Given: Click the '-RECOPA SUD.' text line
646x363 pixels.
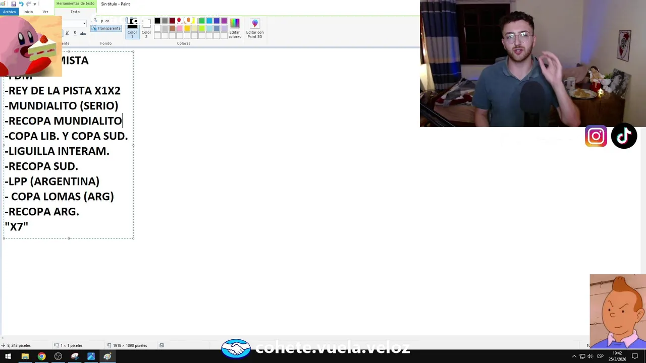Looking at the screenshot, I should coord(41,166).
